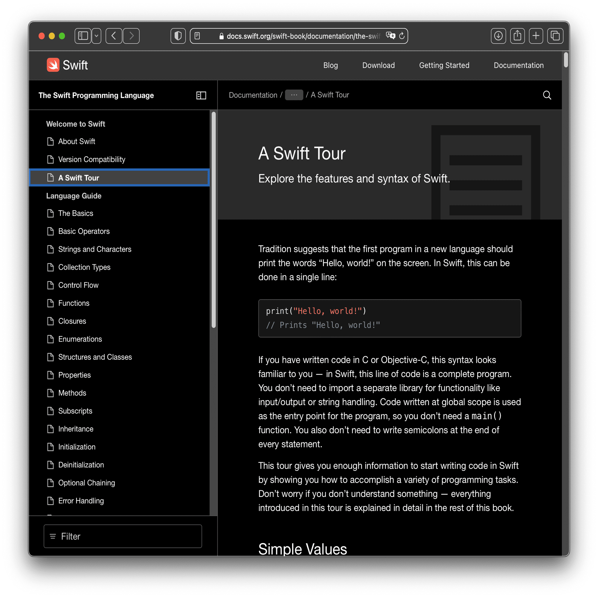Open the sidebar dropdown chevron
Viewport: 598px width, 598px height.
point(97,36)
